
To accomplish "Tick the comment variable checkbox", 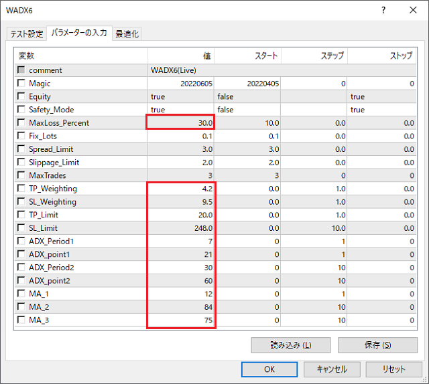I will [x=21, y=70].
